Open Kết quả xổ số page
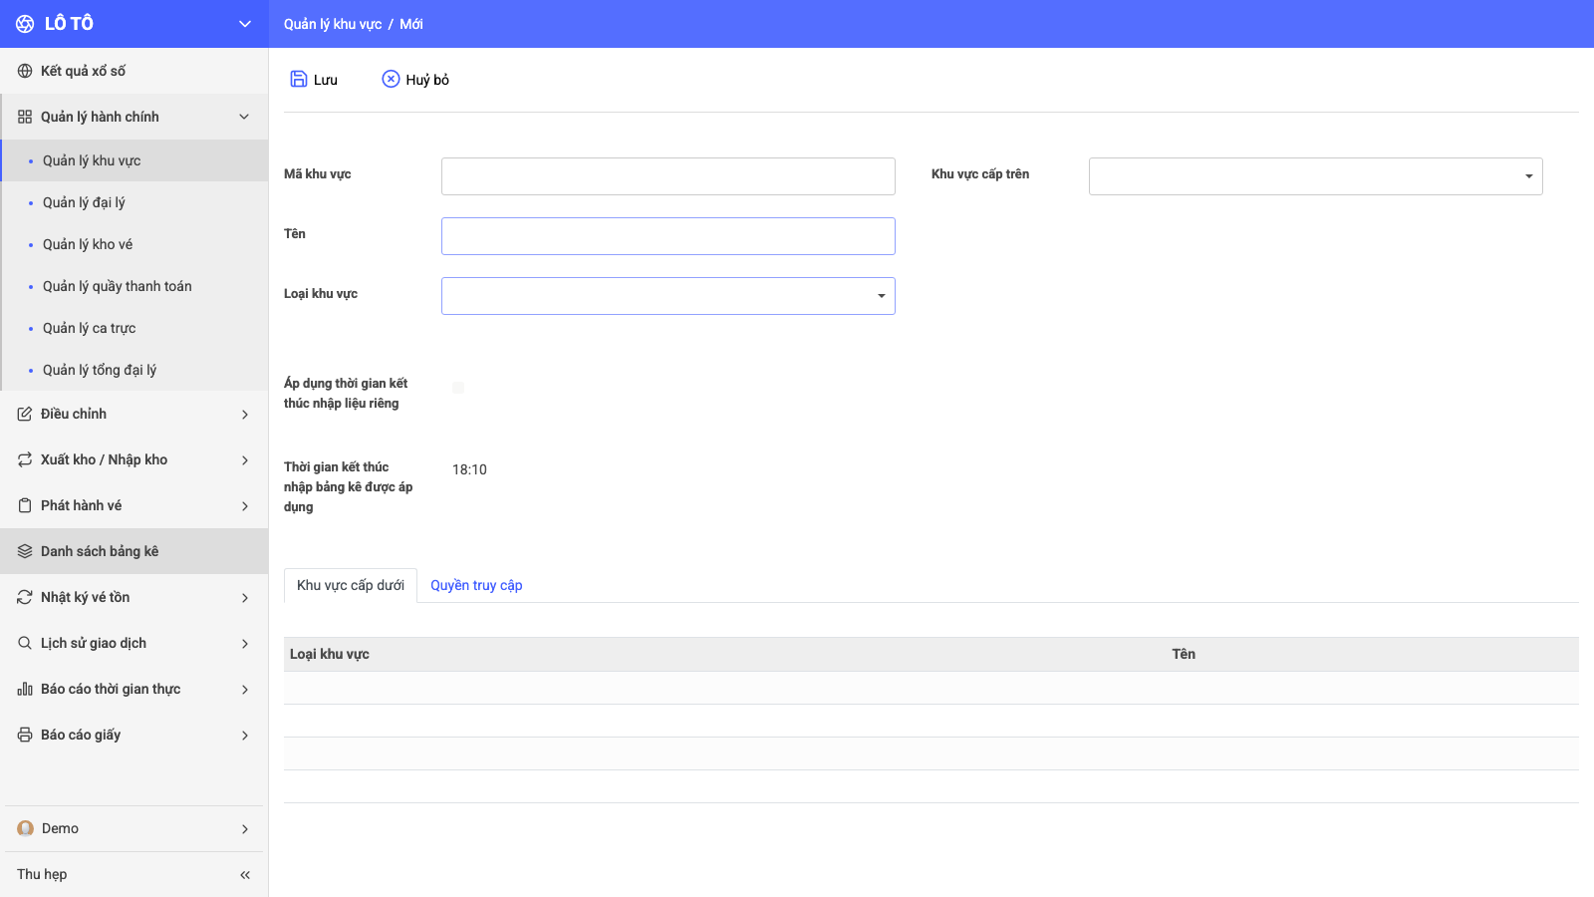 coord(134,71)
